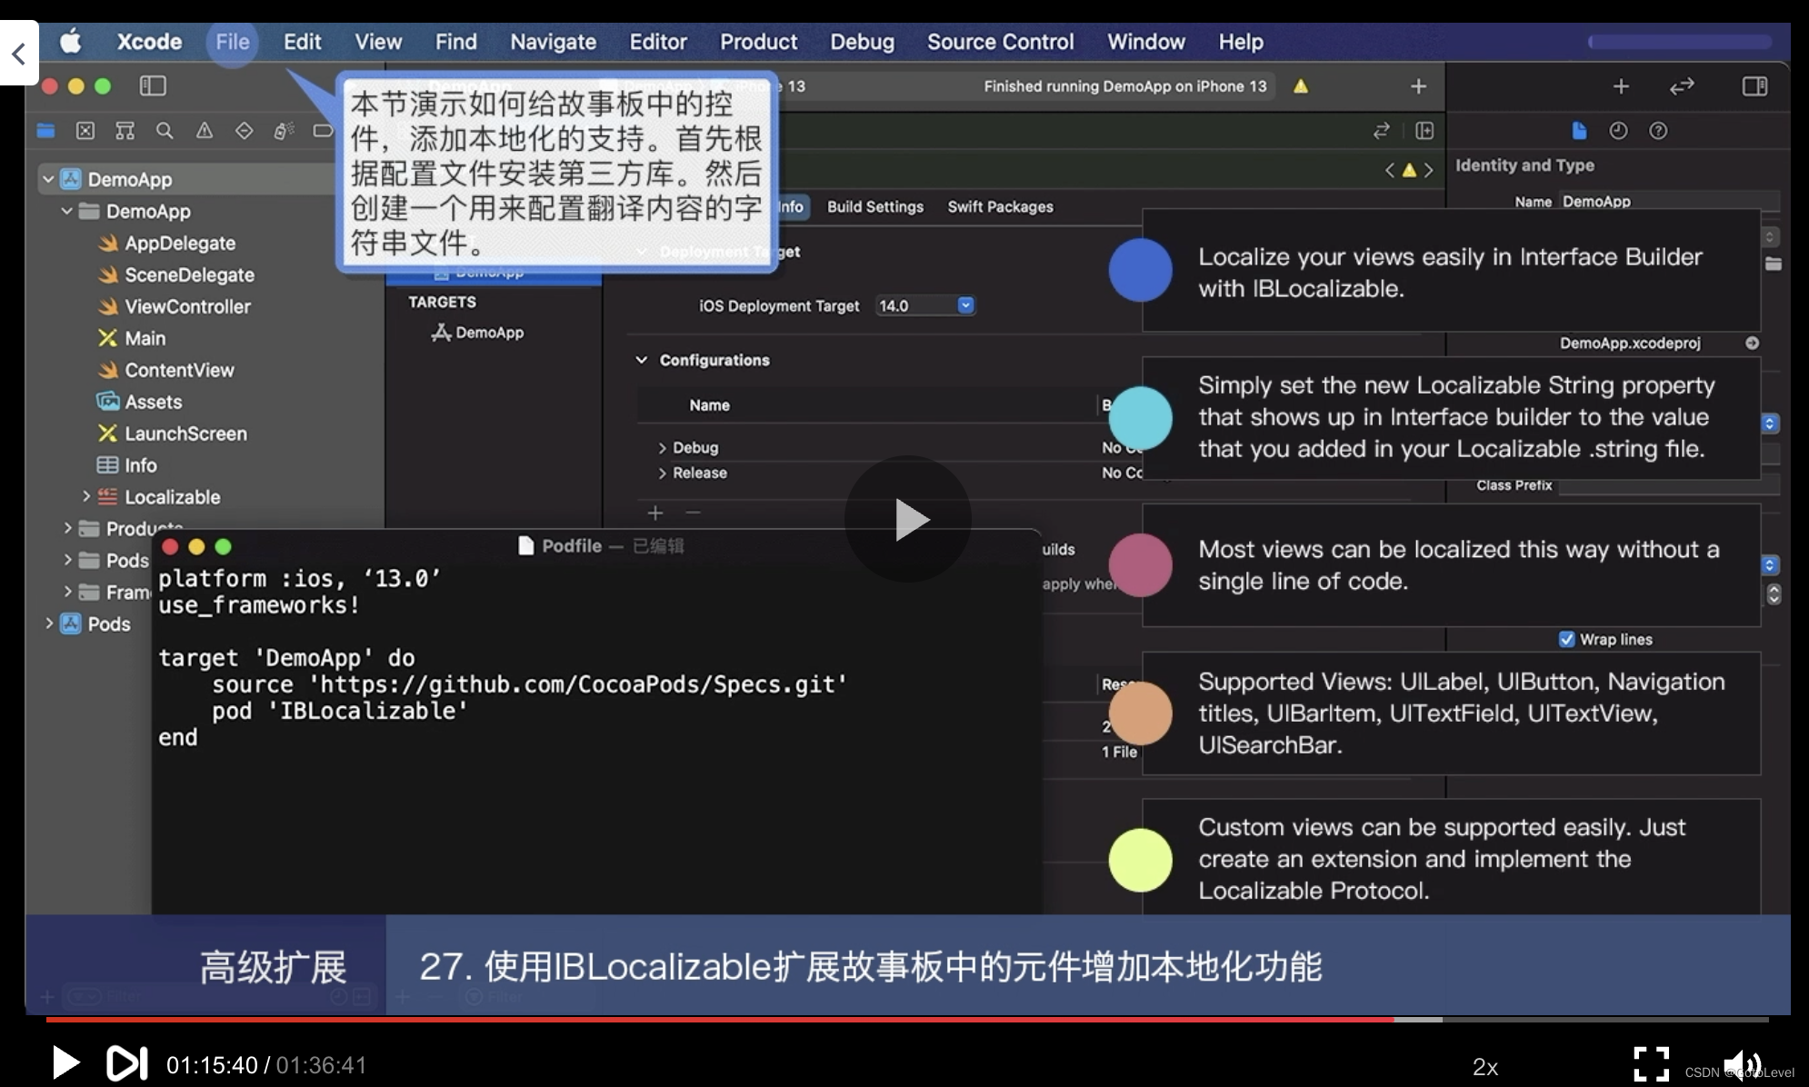This screenshot has height=1087, width=1809.
Task: Select AppDelegate file
Action: pos(179,243)
